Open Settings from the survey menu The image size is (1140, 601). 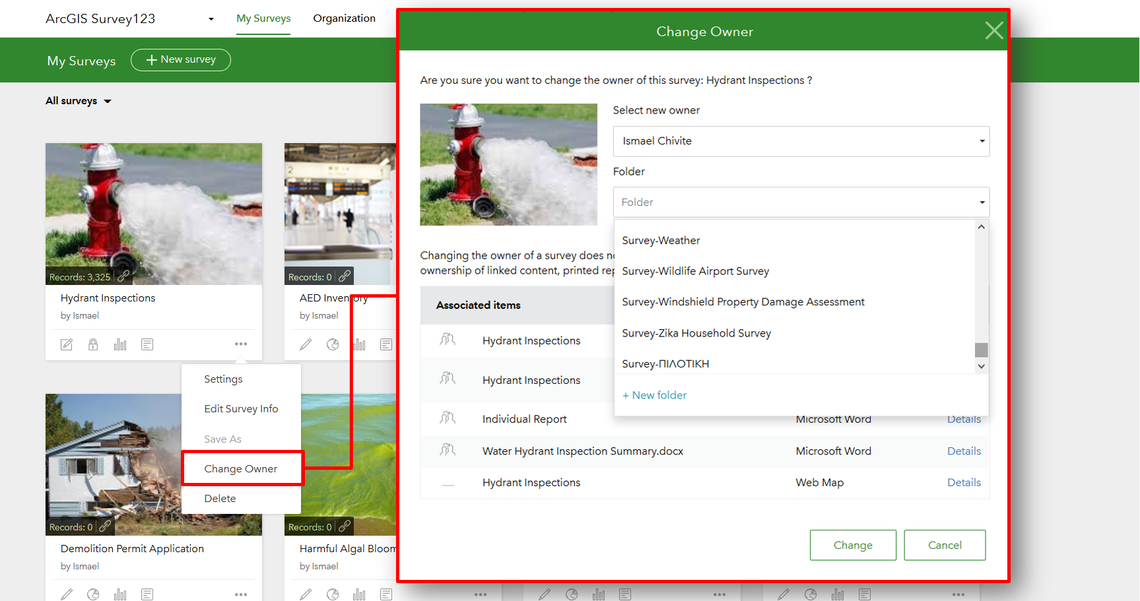click(223, 379)
